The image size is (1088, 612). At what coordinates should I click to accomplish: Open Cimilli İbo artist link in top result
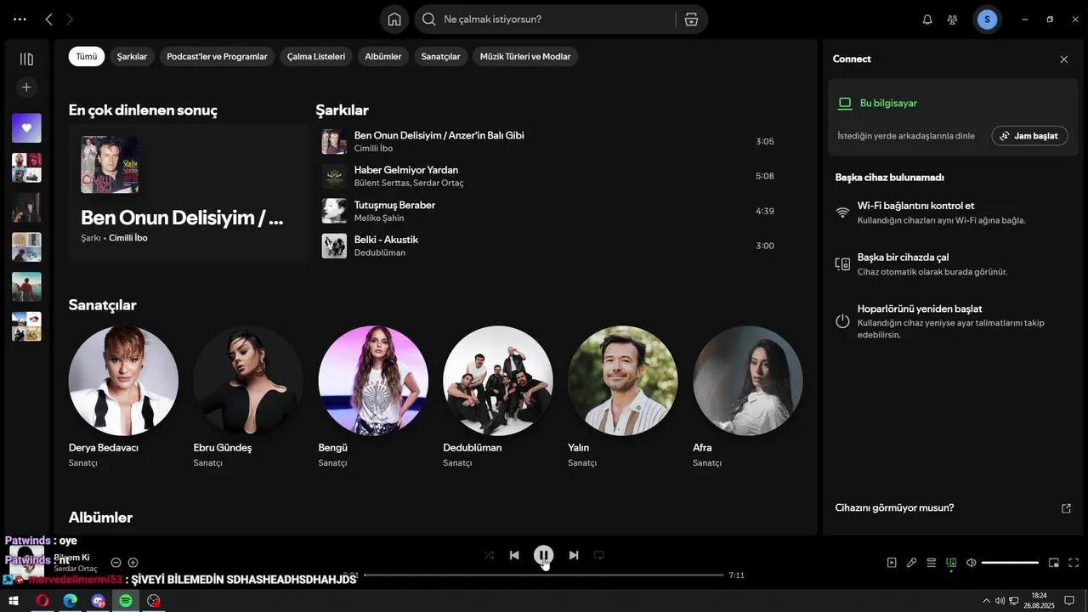[128, 238]
